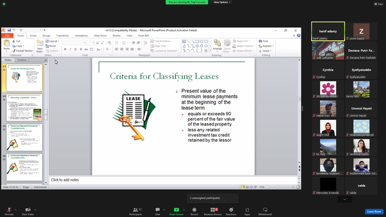Toggle Bold formatting
This screenshot has width=386, height=217.
click(65, 49)
